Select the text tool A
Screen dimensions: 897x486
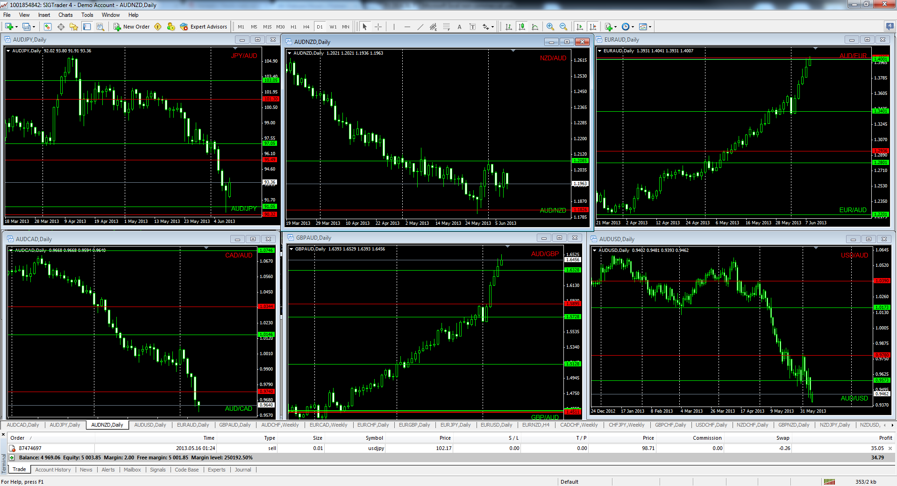[x=459, y=27]
